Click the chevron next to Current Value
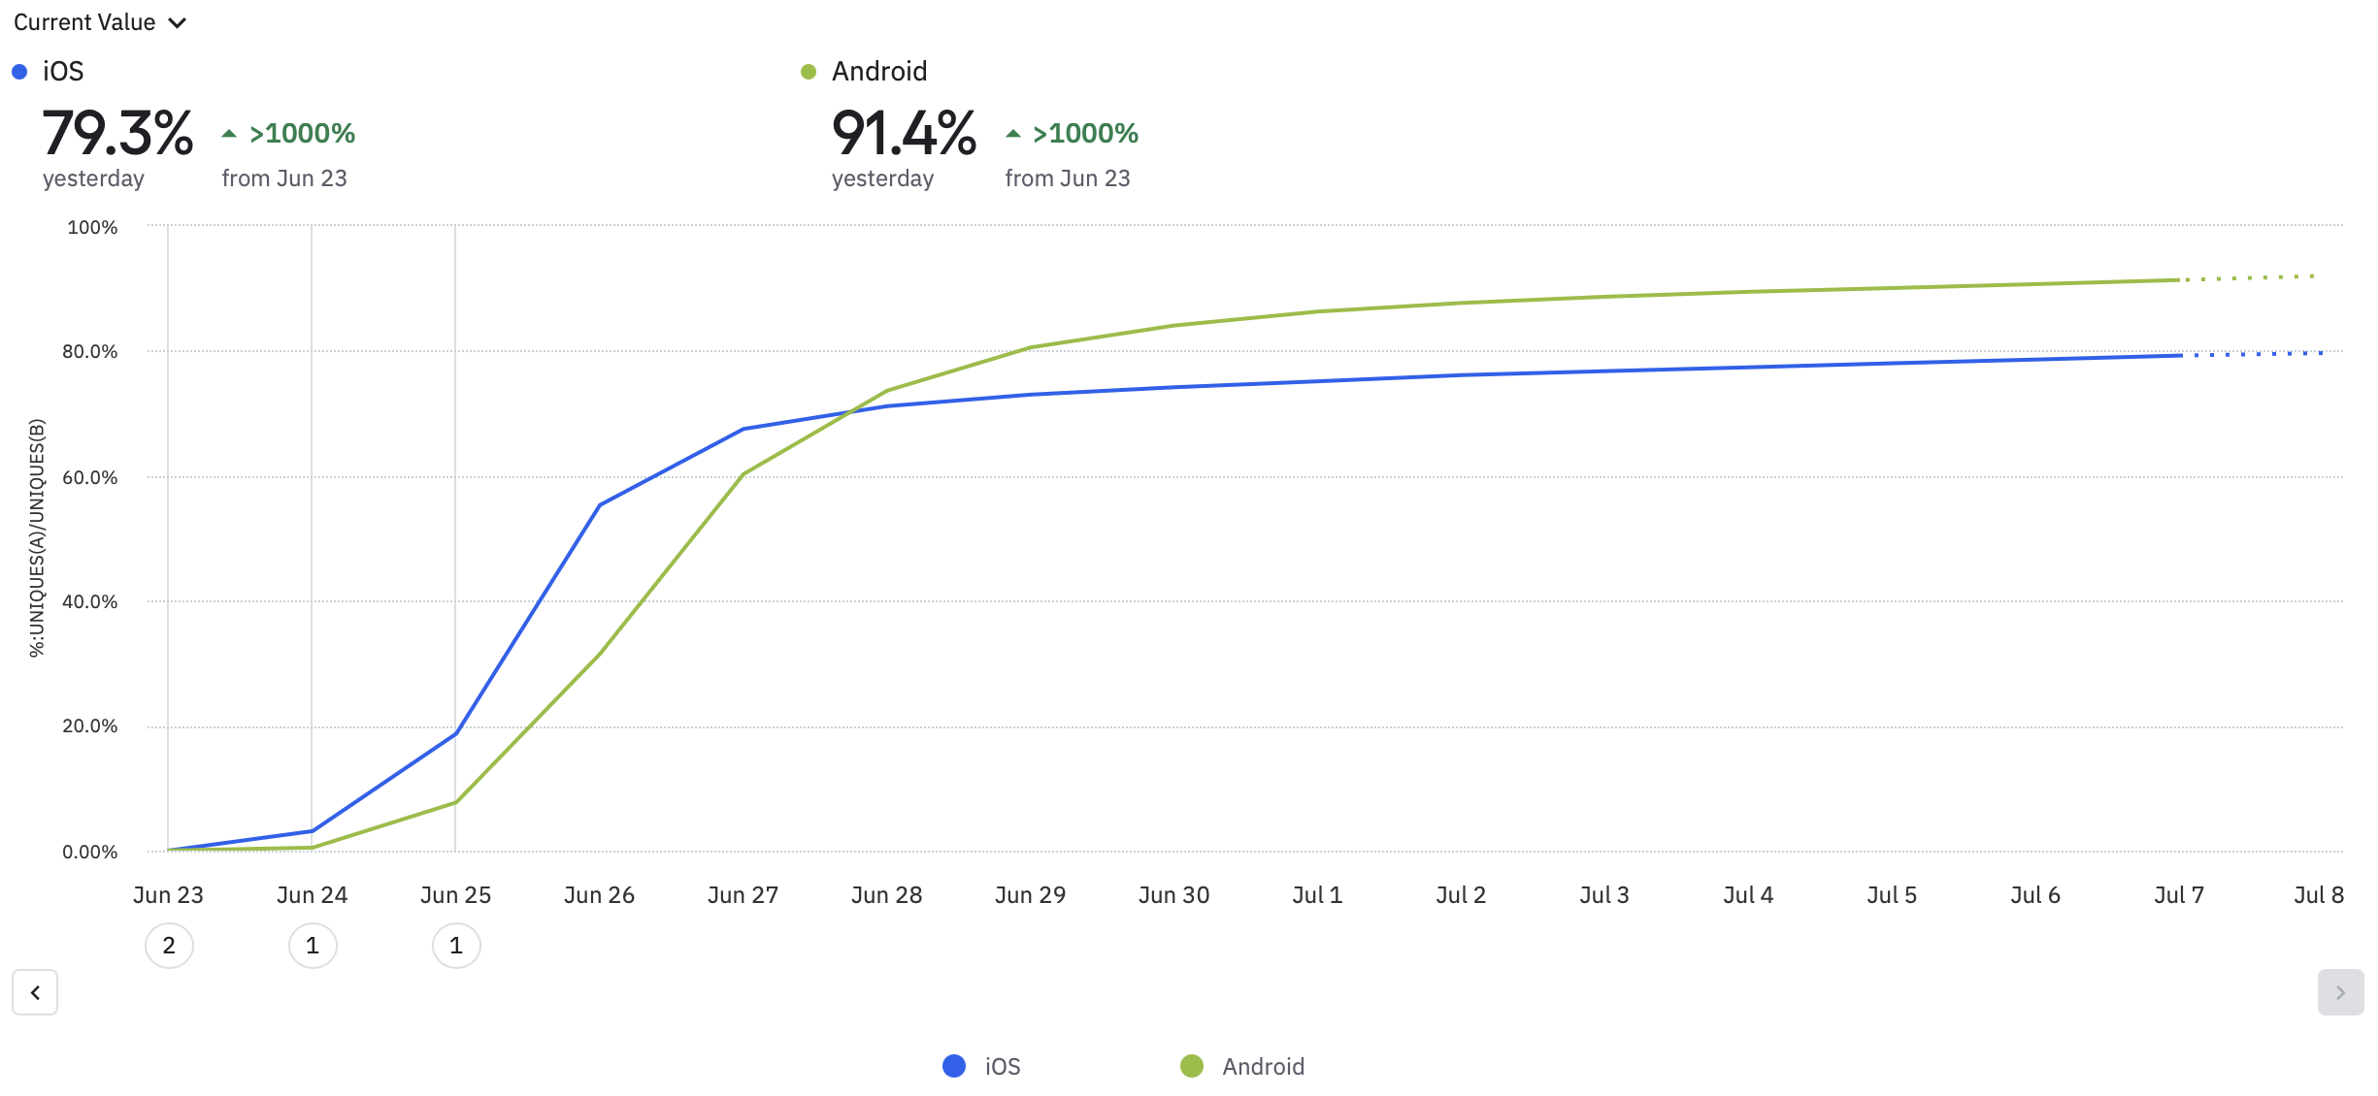Screen dimensions: 2378x1096 (177, 23)
